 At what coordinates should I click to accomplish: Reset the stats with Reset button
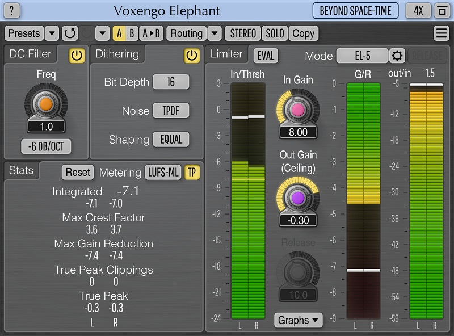pyautogui.click(x=78, y=173)
